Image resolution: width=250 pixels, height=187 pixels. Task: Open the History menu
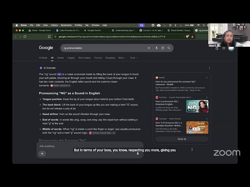(54, 25)
